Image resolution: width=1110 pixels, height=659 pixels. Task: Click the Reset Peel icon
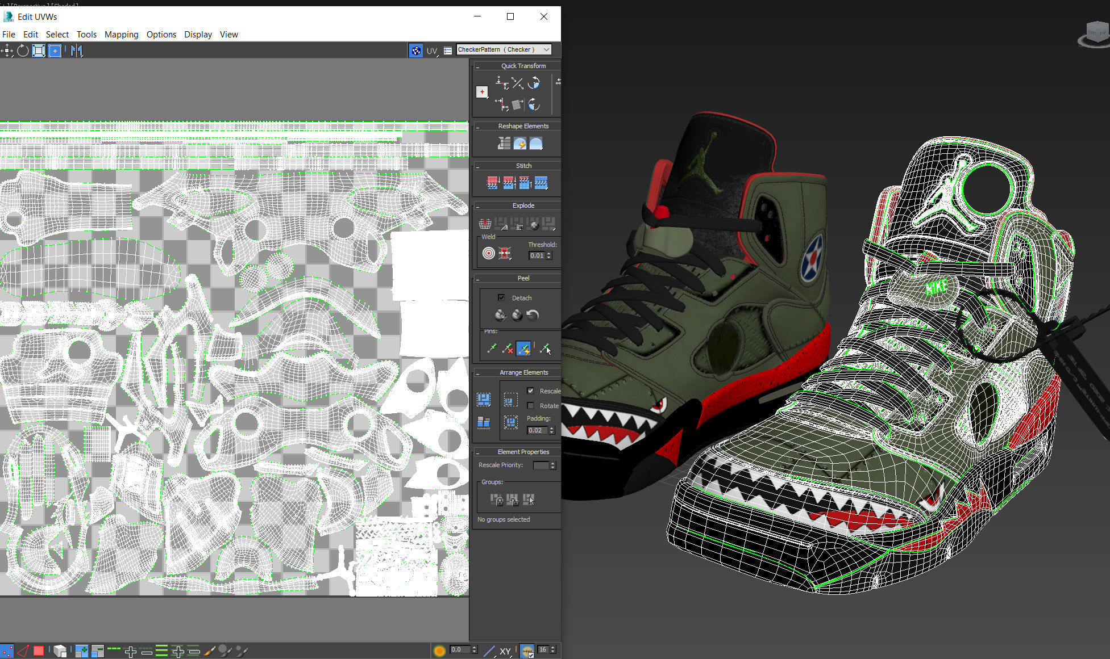tap(533, 315)
